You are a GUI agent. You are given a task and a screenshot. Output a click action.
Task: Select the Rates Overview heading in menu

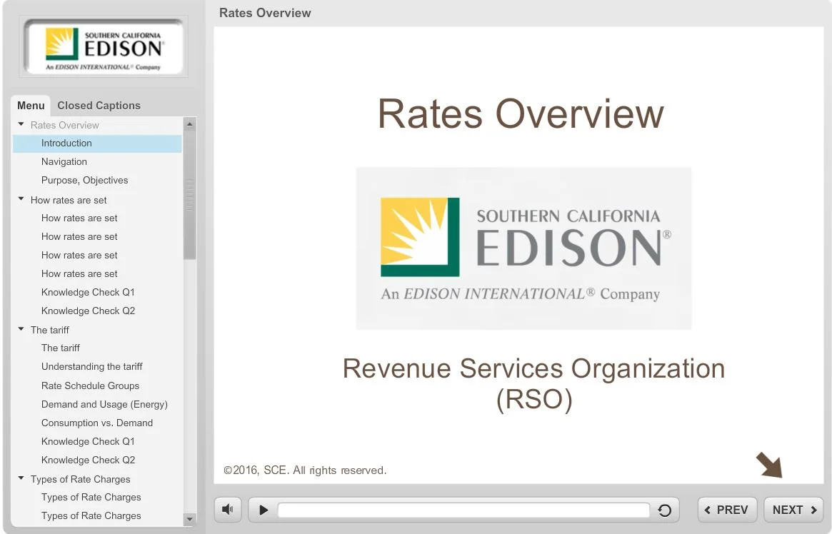click(65, 125)
